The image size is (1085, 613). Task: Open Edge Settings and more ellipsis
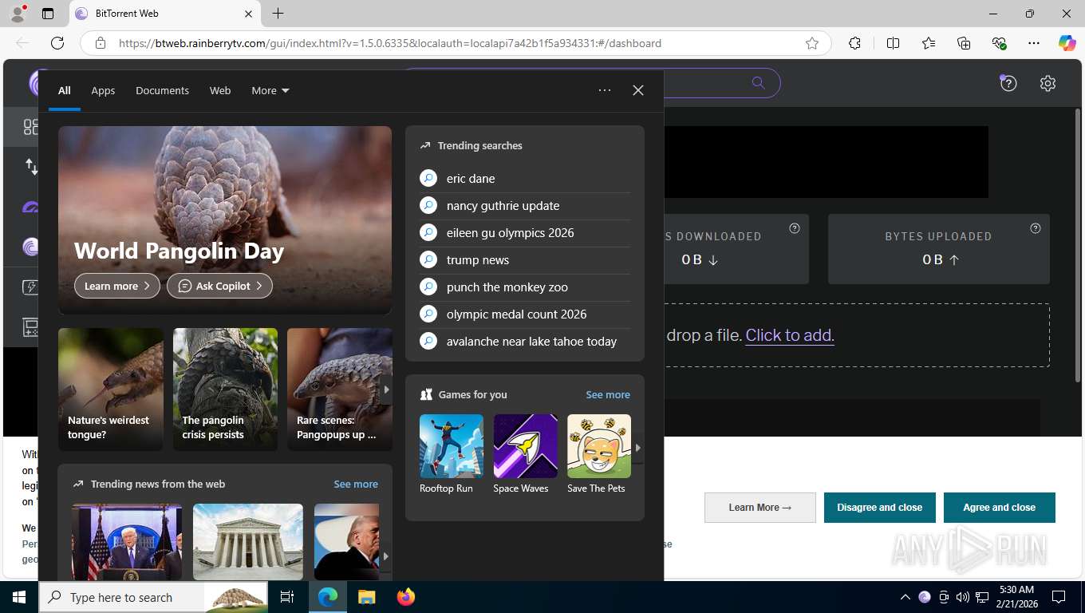[x=1034, y=43]
